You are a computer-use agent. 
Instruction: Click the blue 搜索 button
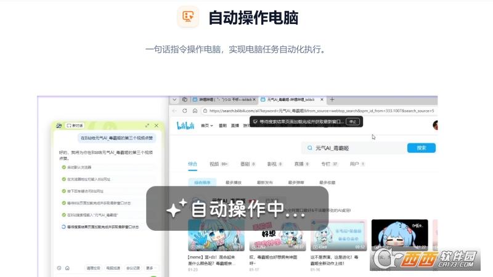pos(422,148)
